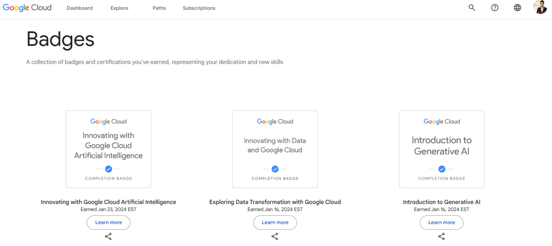Open the Innovating with Data badge image
The image size is (552, 246).
click(x=275, y=149)
